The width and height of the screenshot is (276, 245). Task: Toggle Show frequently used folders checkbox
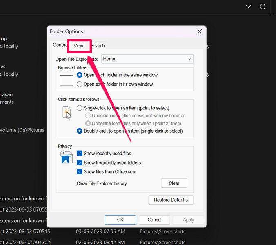[x=80, y=163]
